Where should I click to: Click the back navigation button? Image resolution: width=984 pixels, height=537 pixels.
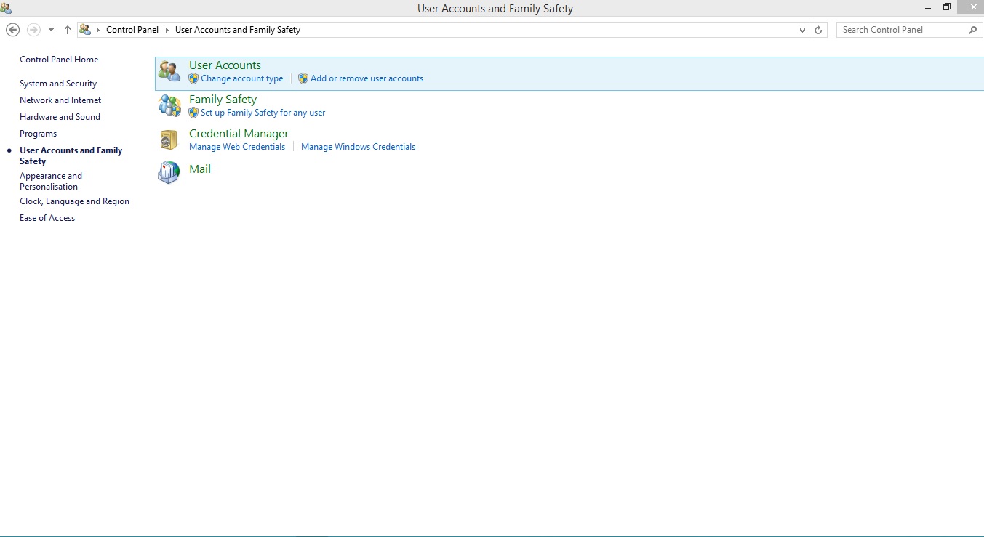pyautogui.click(x=12, y=30)
